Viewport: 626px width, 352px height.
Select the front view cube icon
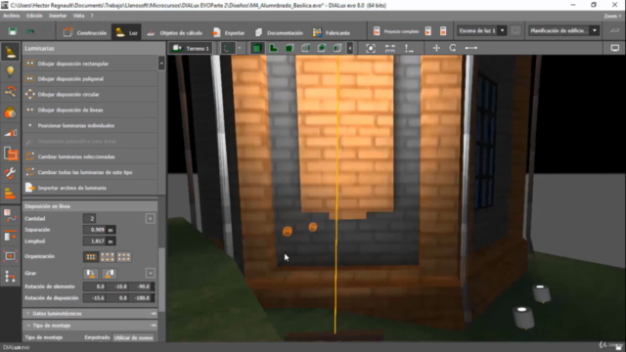(290, 48)
